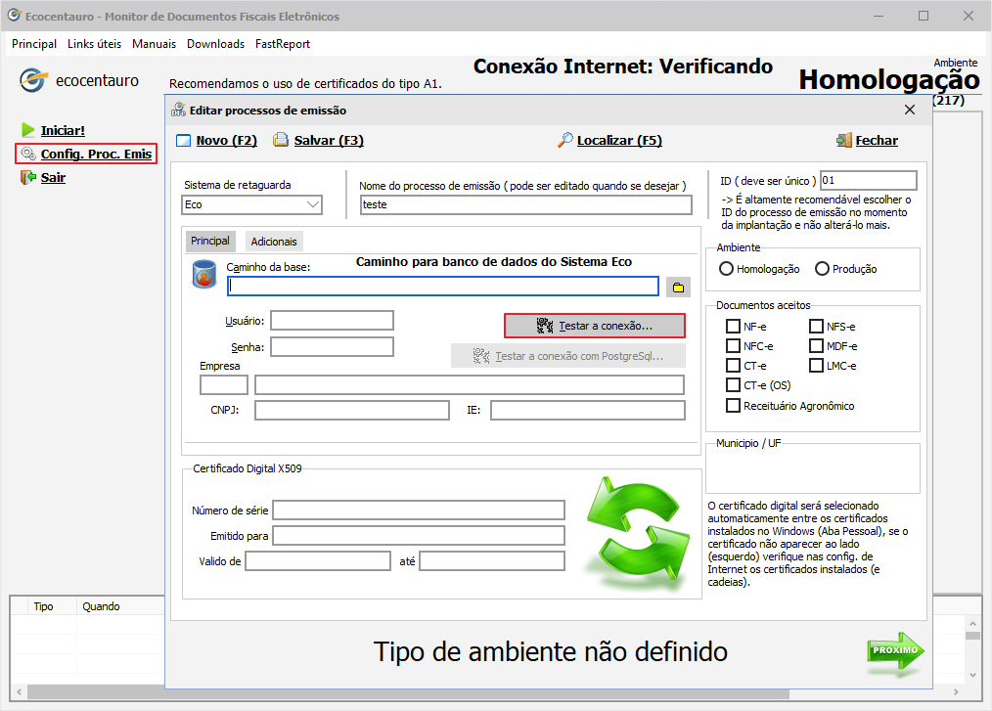This screenshot has height=711, width=992.
Task: Open the FastReport menu
Action: click(283, 44)
